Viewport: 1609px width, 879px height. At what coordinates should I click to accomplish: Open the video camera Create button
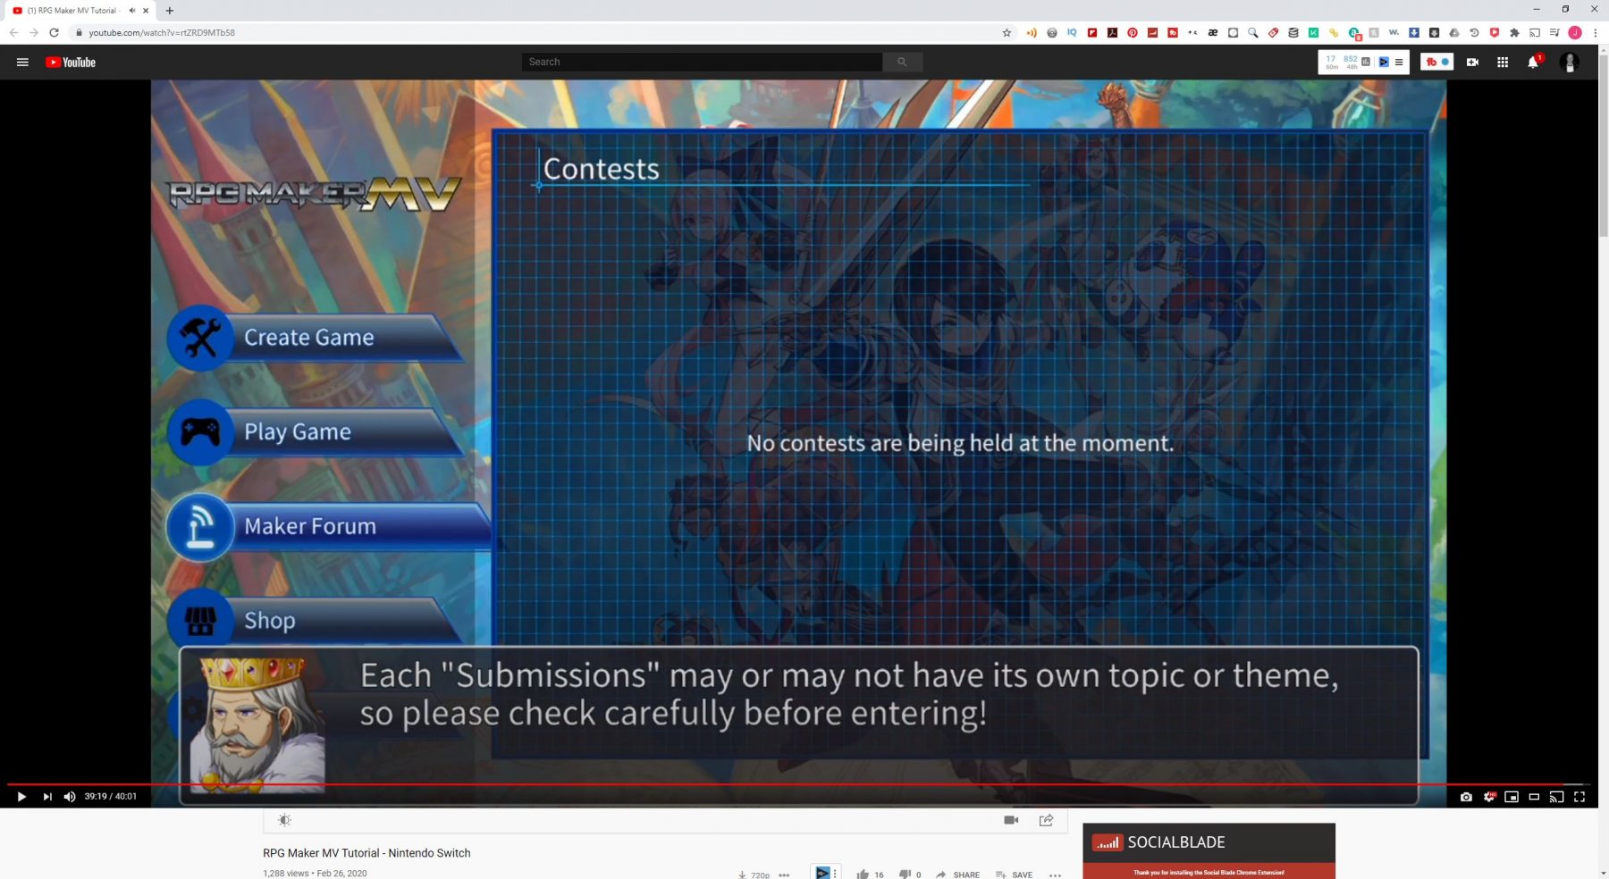(x=1472, y=62)
